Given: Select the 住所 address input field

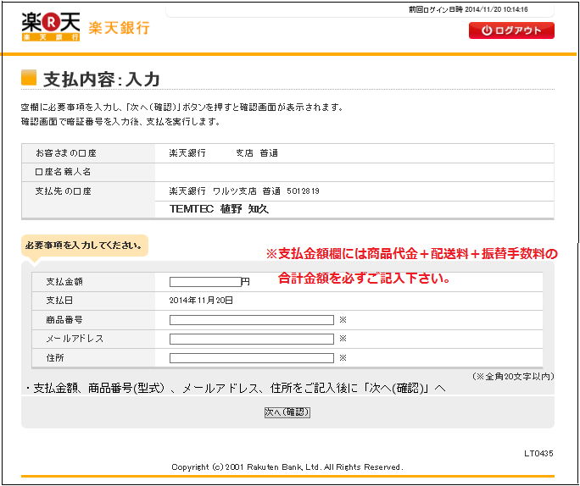Looking at the screenshot, I should coord(252,358).
